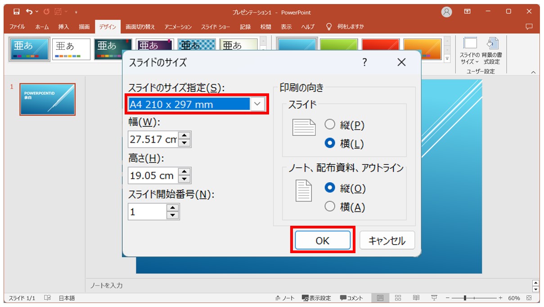Open the アニメーション ribbon tab

[x=178, y=26]
